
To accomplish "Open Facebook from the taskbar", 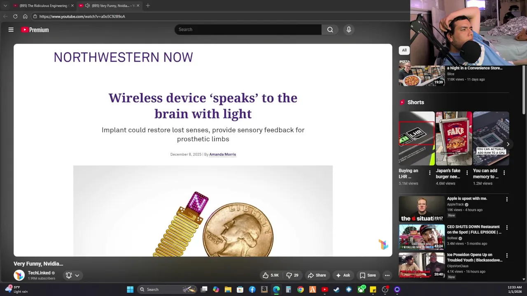I will click(x=252, y=289).
